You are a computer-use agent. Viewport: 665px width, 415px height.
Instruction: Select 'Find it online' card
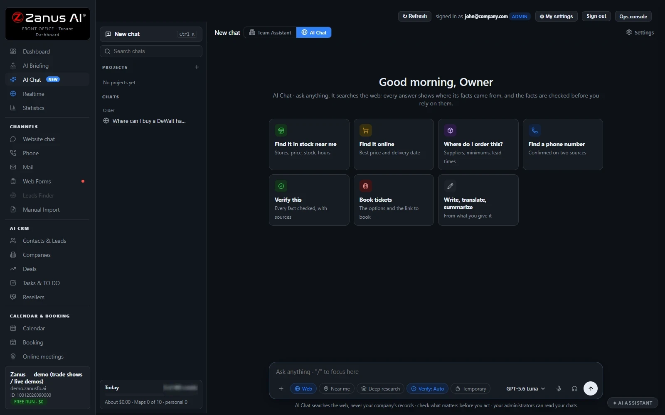pyautogui.click(x=394, y=144)
